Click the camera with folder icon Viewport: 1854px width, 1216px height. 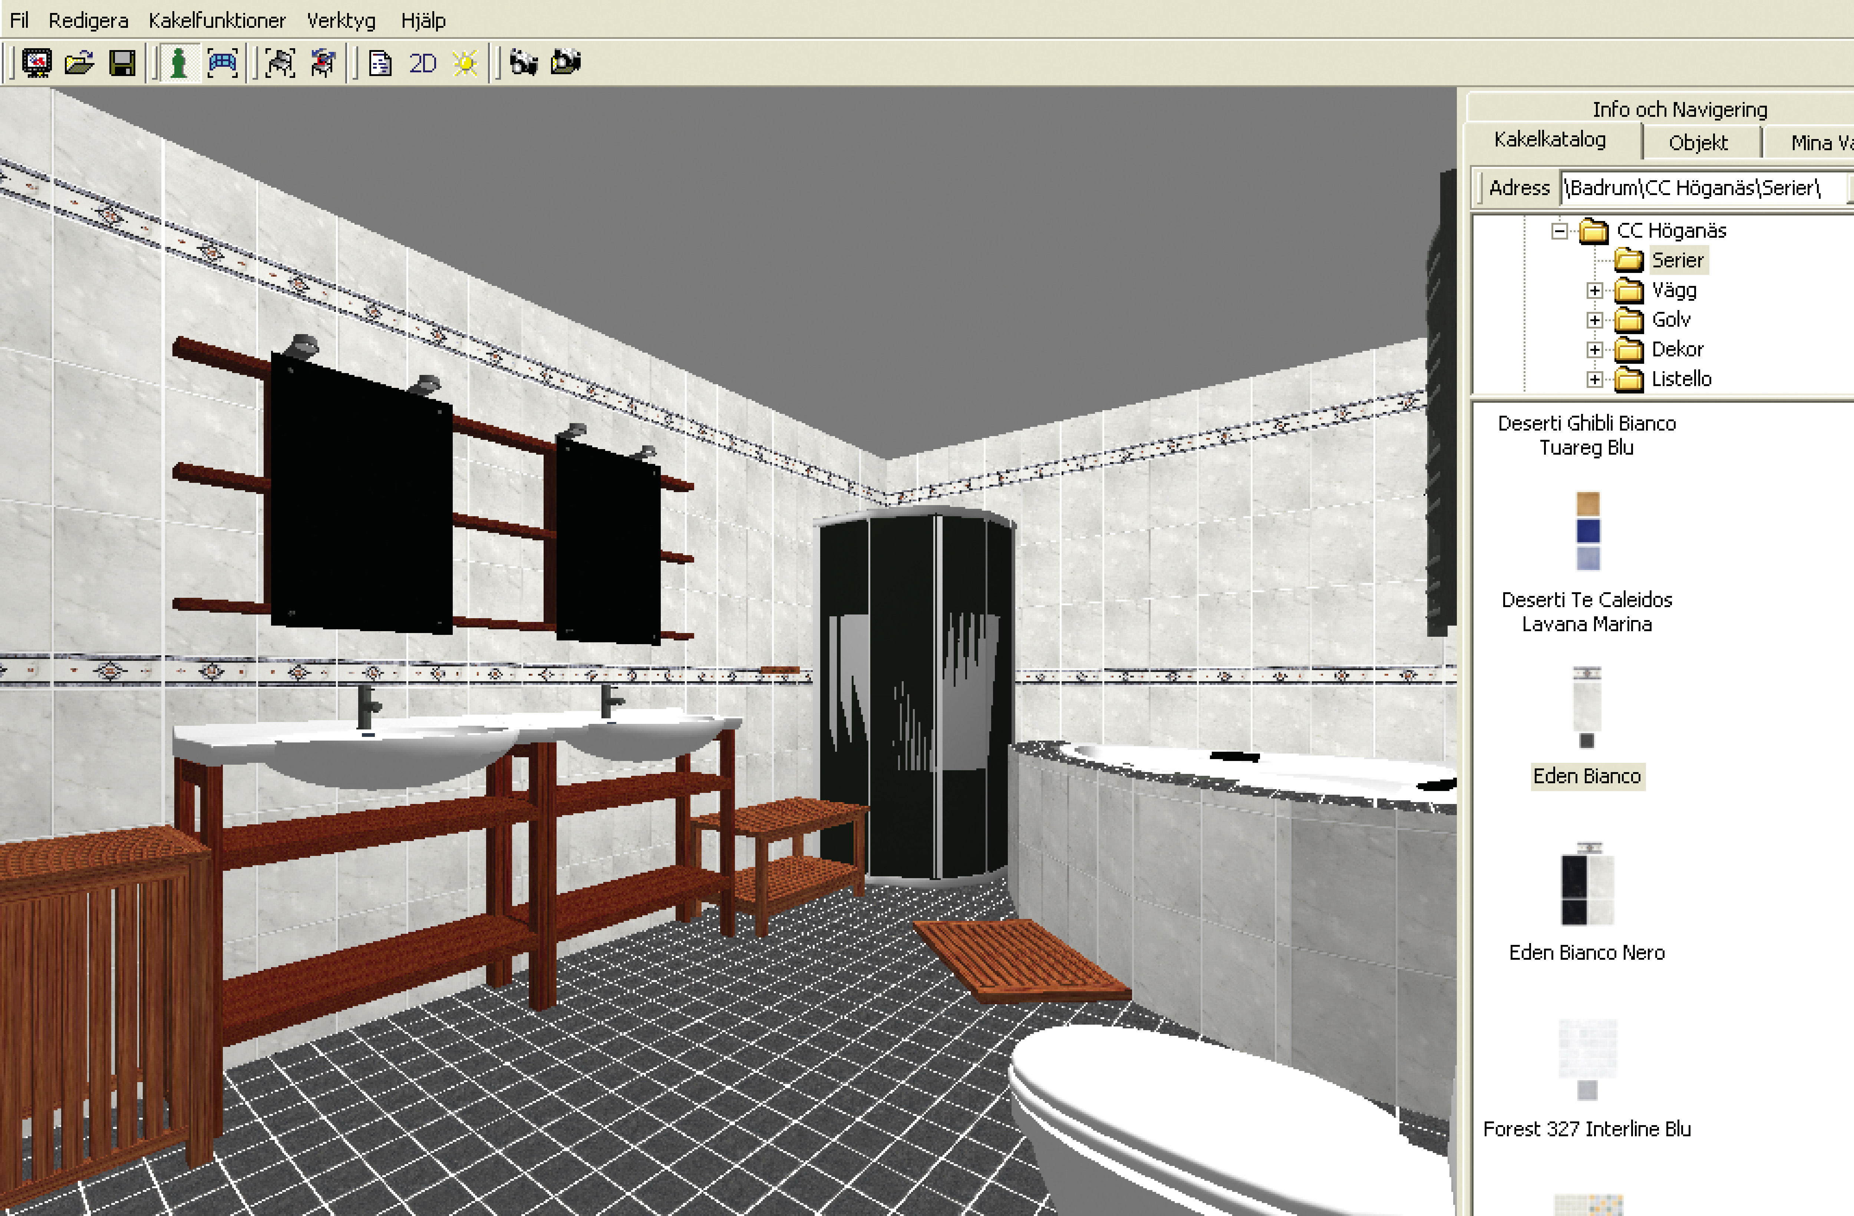[566, 63]
